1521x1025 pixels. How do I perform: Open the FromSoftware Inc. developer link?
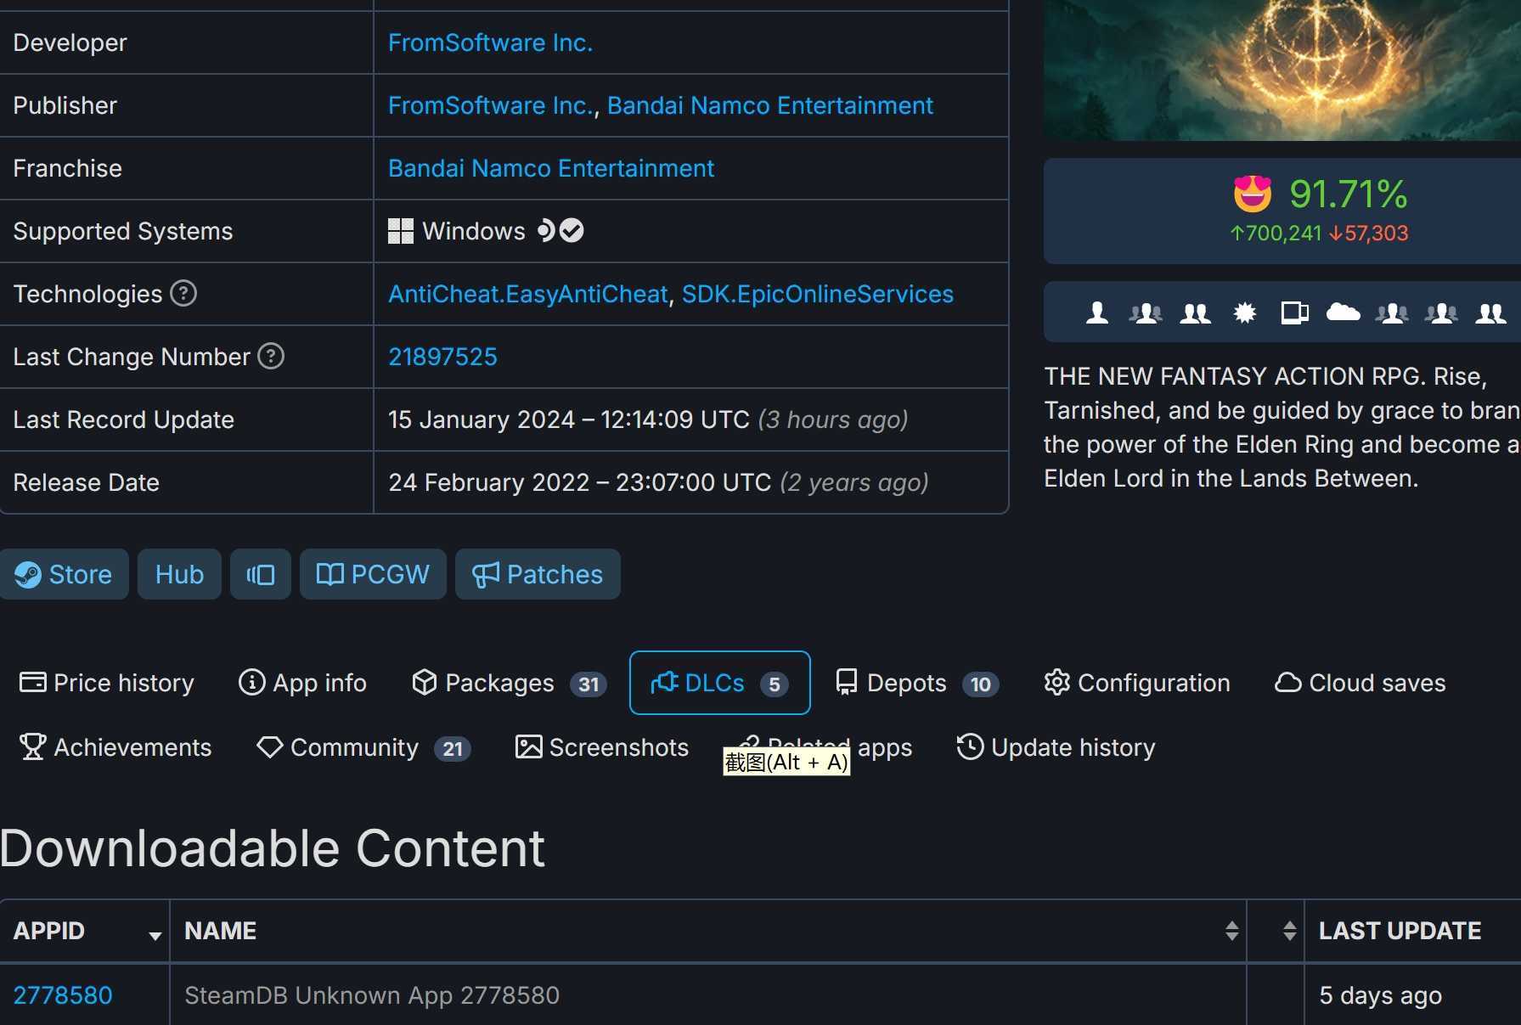tap(490, 43)
